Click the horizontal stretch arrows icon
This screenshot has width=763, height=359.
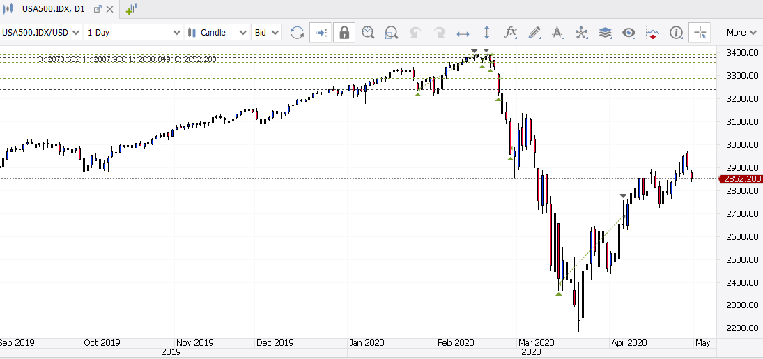coord(463,33)
